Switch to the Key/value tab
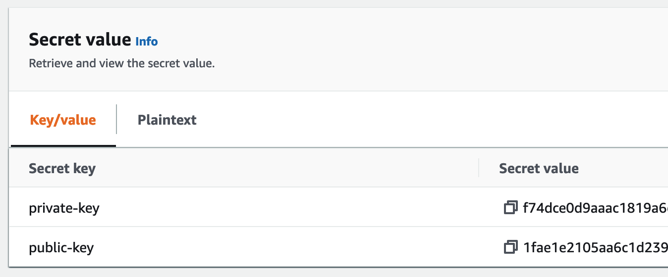The image size is (668, 277). [x=63, y=120]
